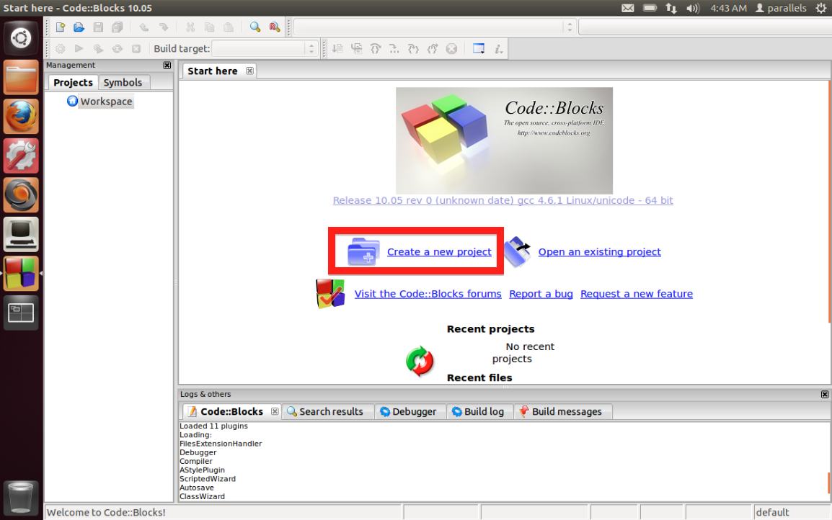
Task: Open the Debugging windows dropdown icon
Action: tap(479, 49)
